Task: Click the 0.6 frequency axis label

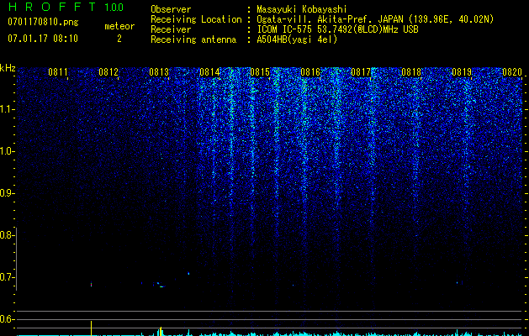Action: 7,319
